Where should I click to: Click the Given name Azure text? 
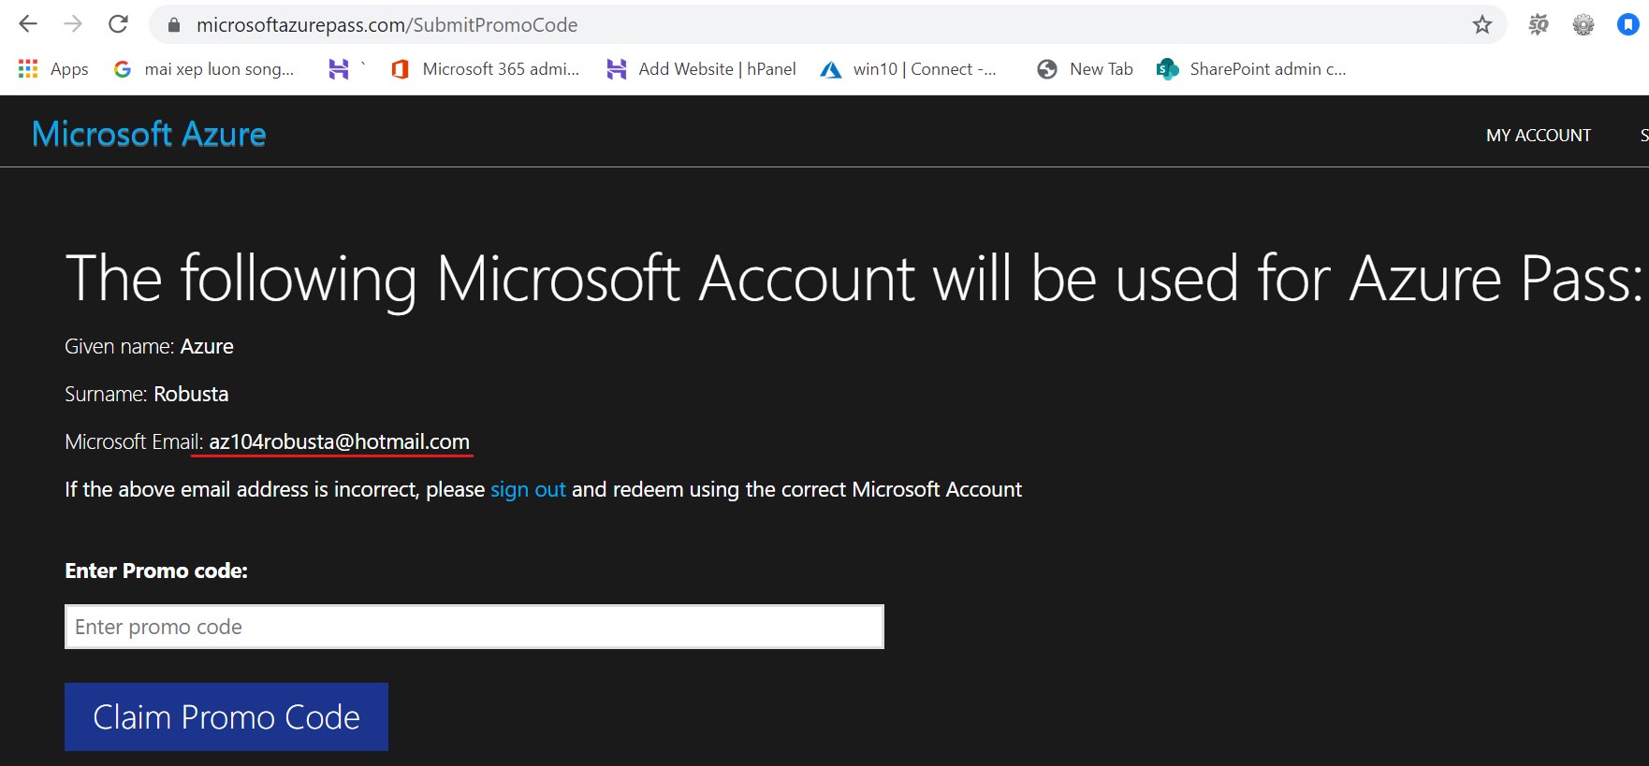coord(149,346)
